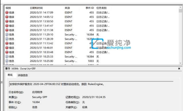The image size is (183, 111).
Task: Select the date cell 2020/3/31 14:05:12
Action: 42,17
